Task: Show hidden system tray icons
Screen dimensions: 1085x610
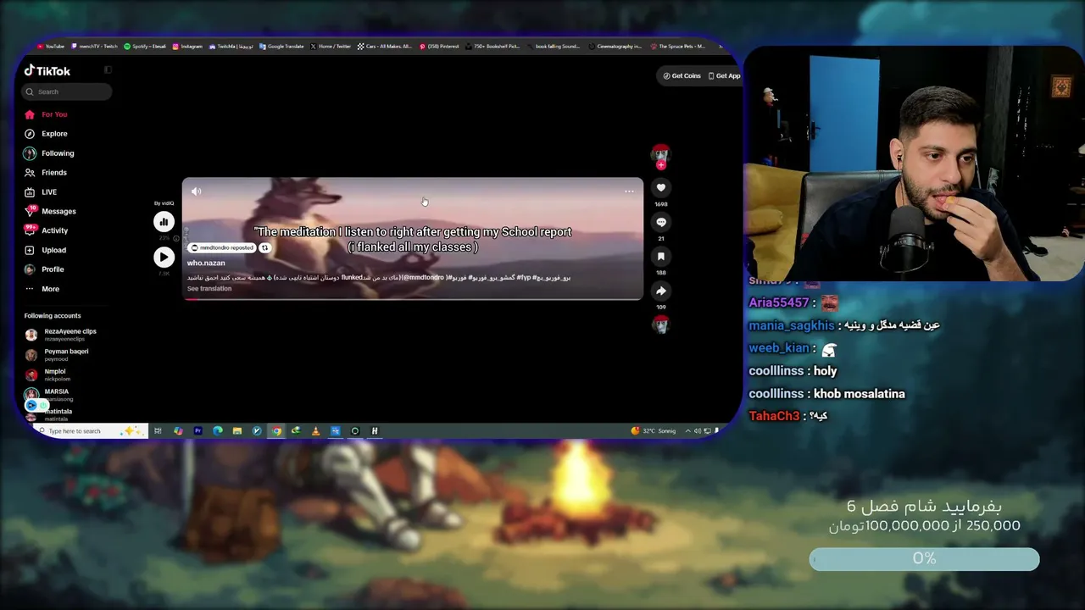Action: [x=687, y=431]
